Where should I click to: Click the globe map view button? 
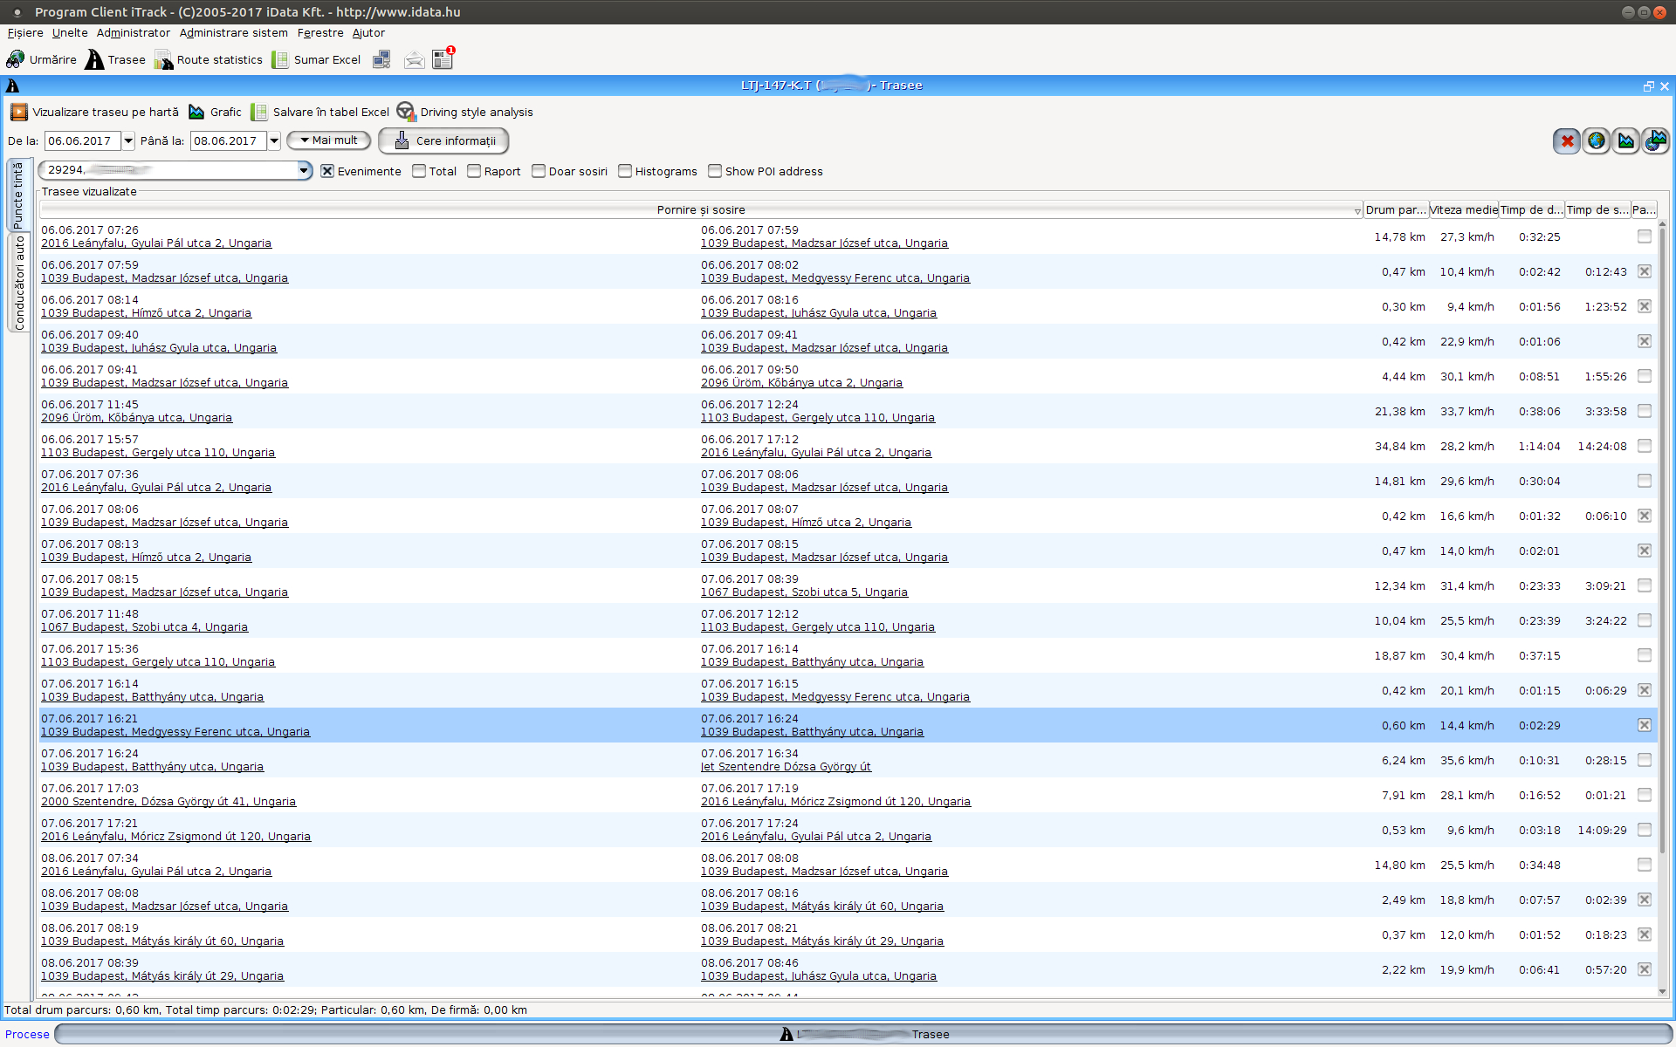(x=1596, y=140)
